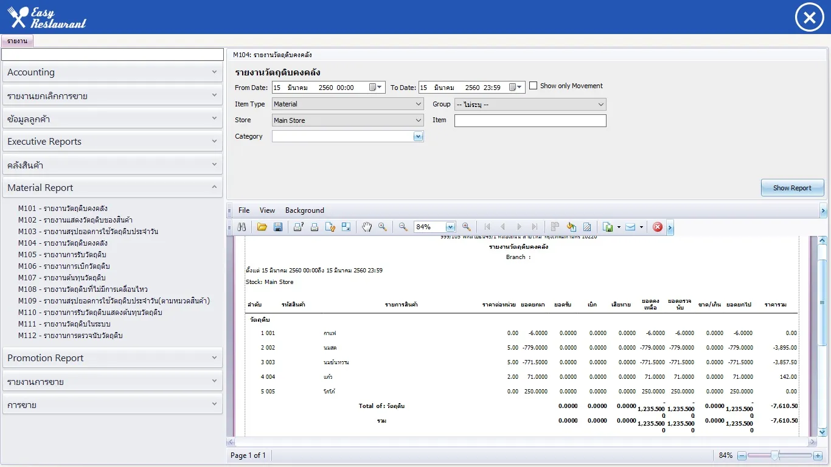
Task: Click the sidebar search box
Action: [x=113, y=55]
